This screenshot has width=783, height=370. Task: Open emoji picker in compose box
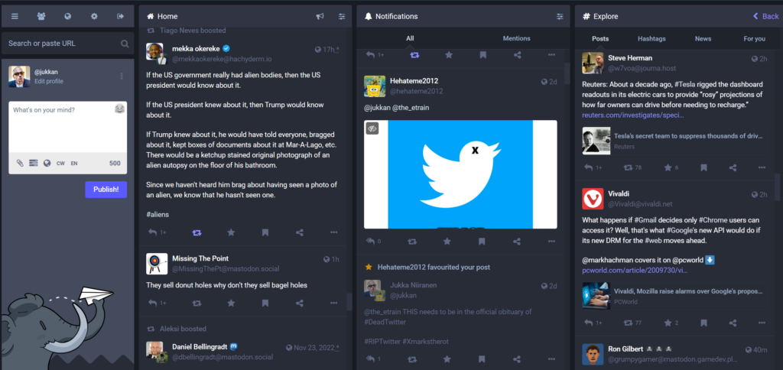coord(119,109)
